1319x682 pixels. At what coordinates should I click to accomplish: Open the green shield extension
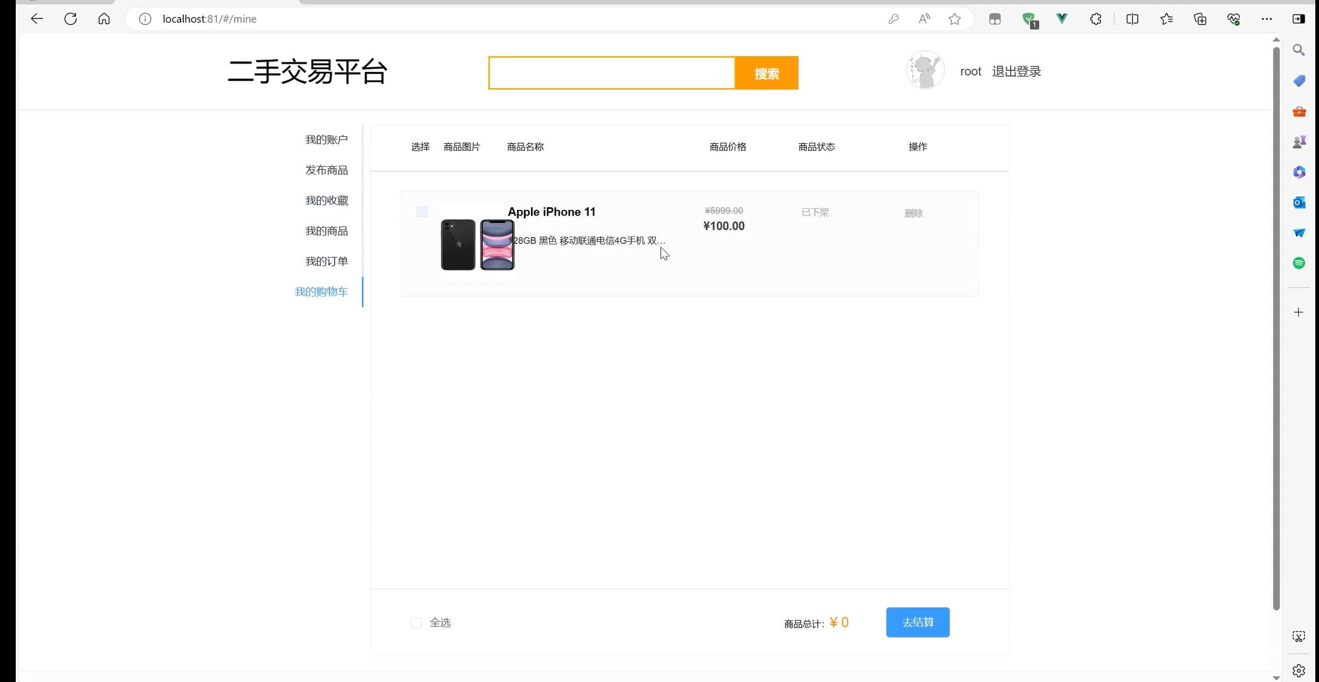tap(1030, 20)
